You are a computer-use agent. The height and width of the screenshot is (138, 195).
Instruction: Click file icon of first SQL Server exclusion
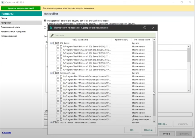click(61, 47)
